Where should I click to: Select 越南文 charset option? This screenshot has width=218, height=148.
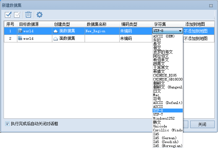tap(168, 64)
